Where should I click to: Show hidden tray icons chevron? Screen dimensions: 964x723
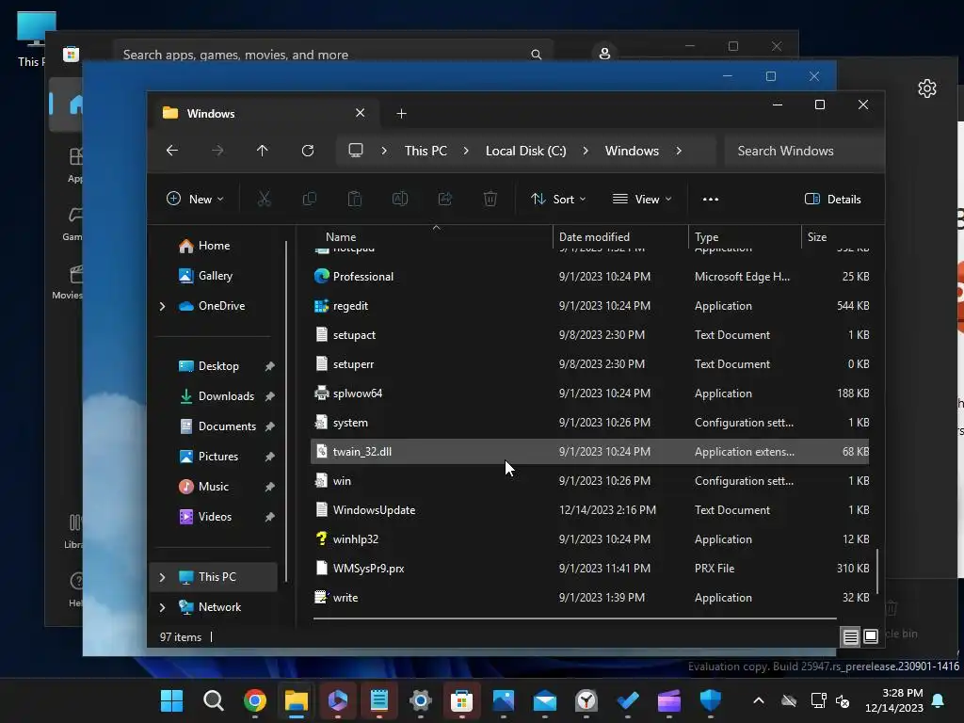coord(759,700)
